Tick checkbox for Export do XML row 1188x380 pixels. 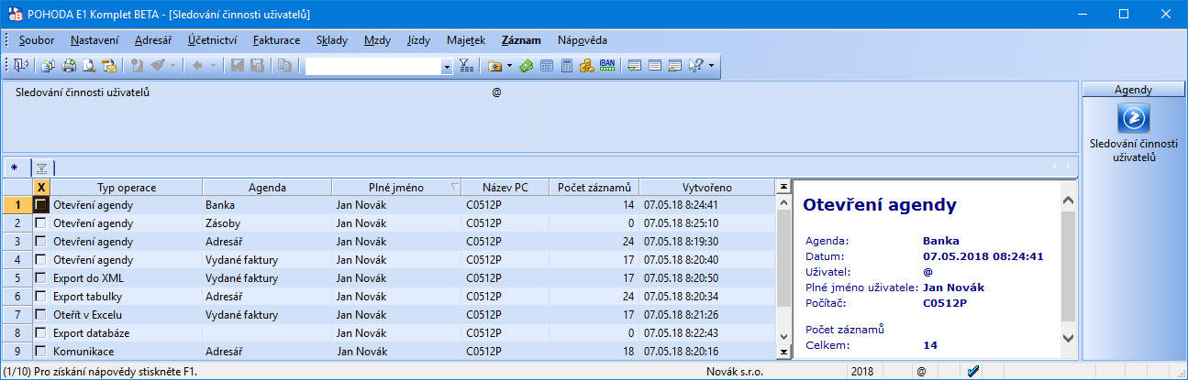click(x=41, y=277)
